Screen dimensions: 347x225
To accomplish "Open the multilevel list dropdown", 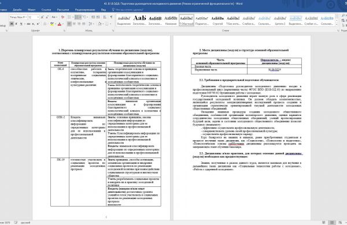I will point(85,17).
